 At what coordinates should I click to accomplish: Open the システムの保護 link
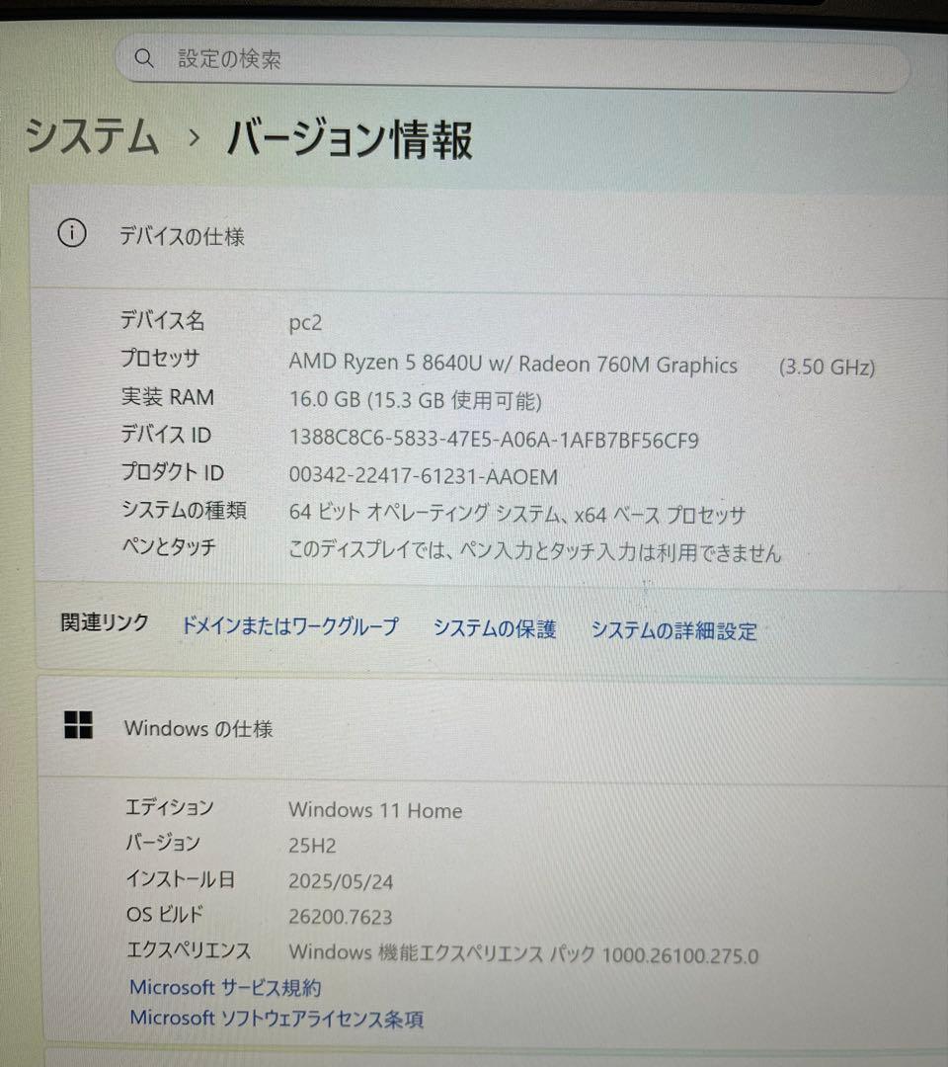tap(495, 629)
